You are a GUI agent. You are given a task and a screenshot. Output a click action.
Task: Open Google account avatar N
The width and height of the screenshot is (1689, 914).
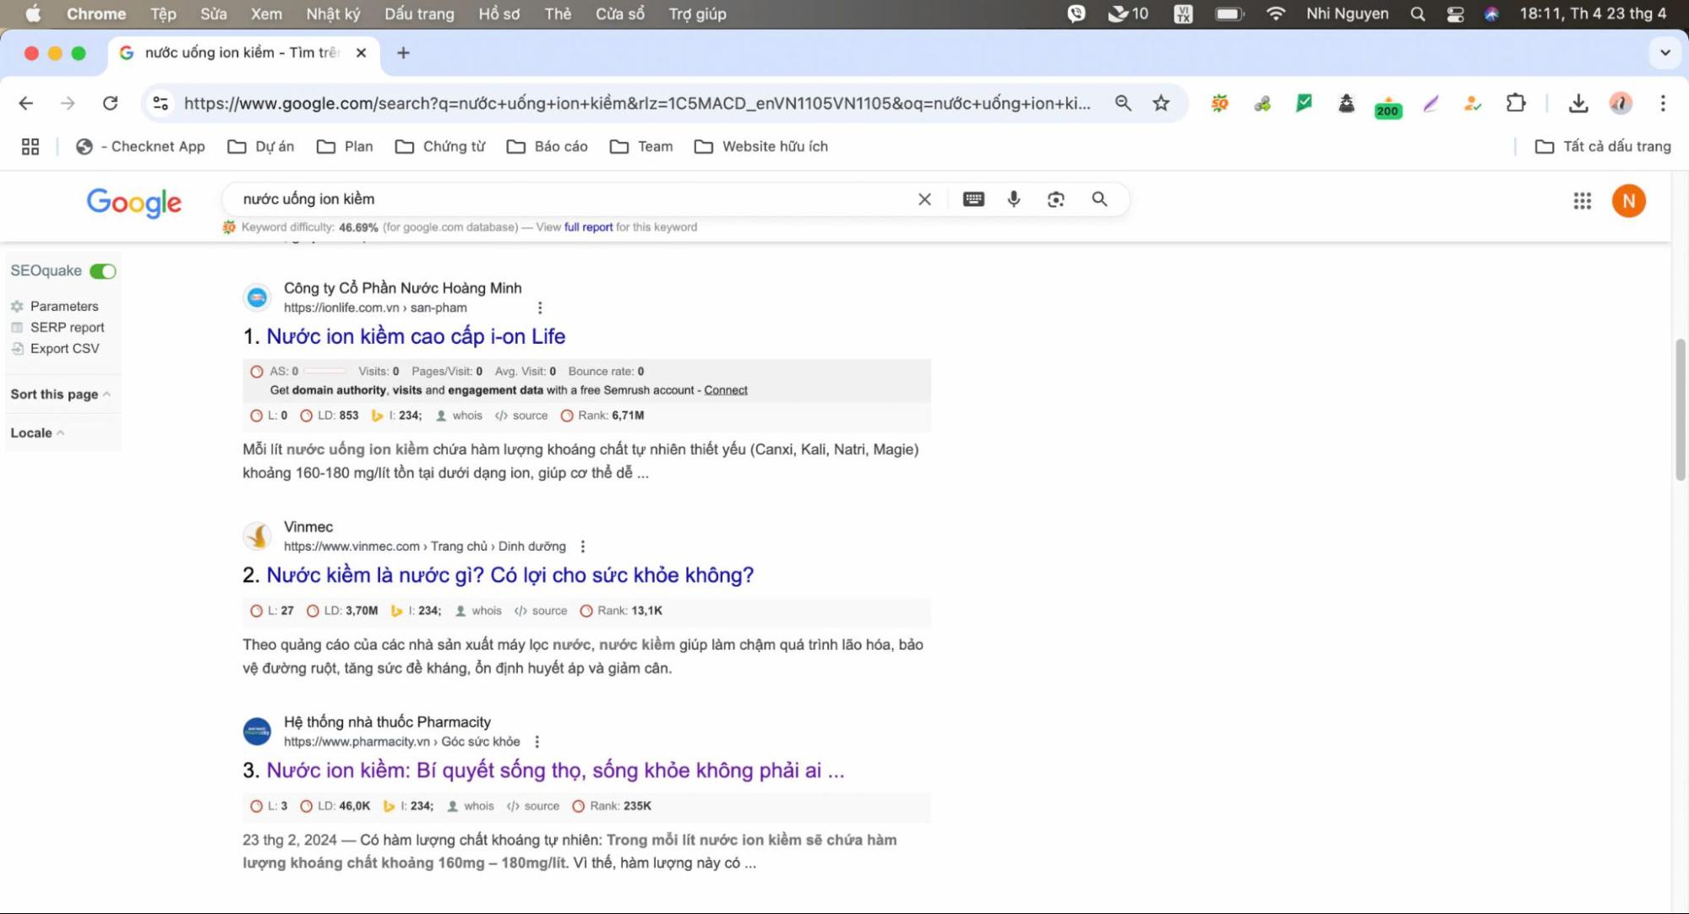[1628, 201]
